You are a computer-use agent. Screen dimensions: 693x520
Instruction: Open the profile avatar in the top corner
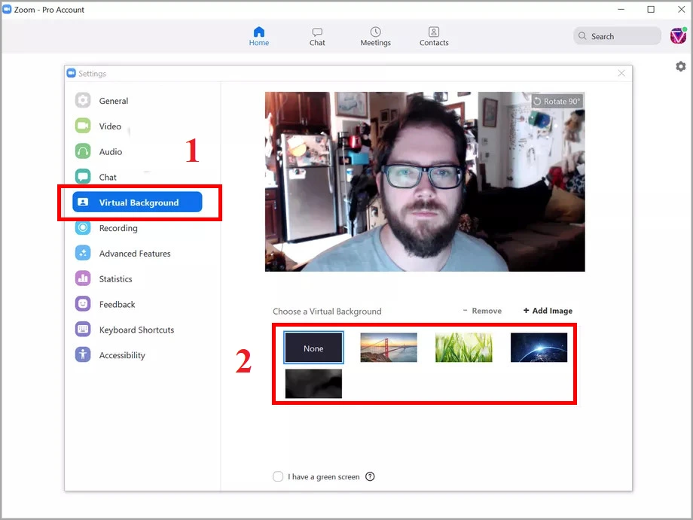pyautogui.click(x=677, y=35)
